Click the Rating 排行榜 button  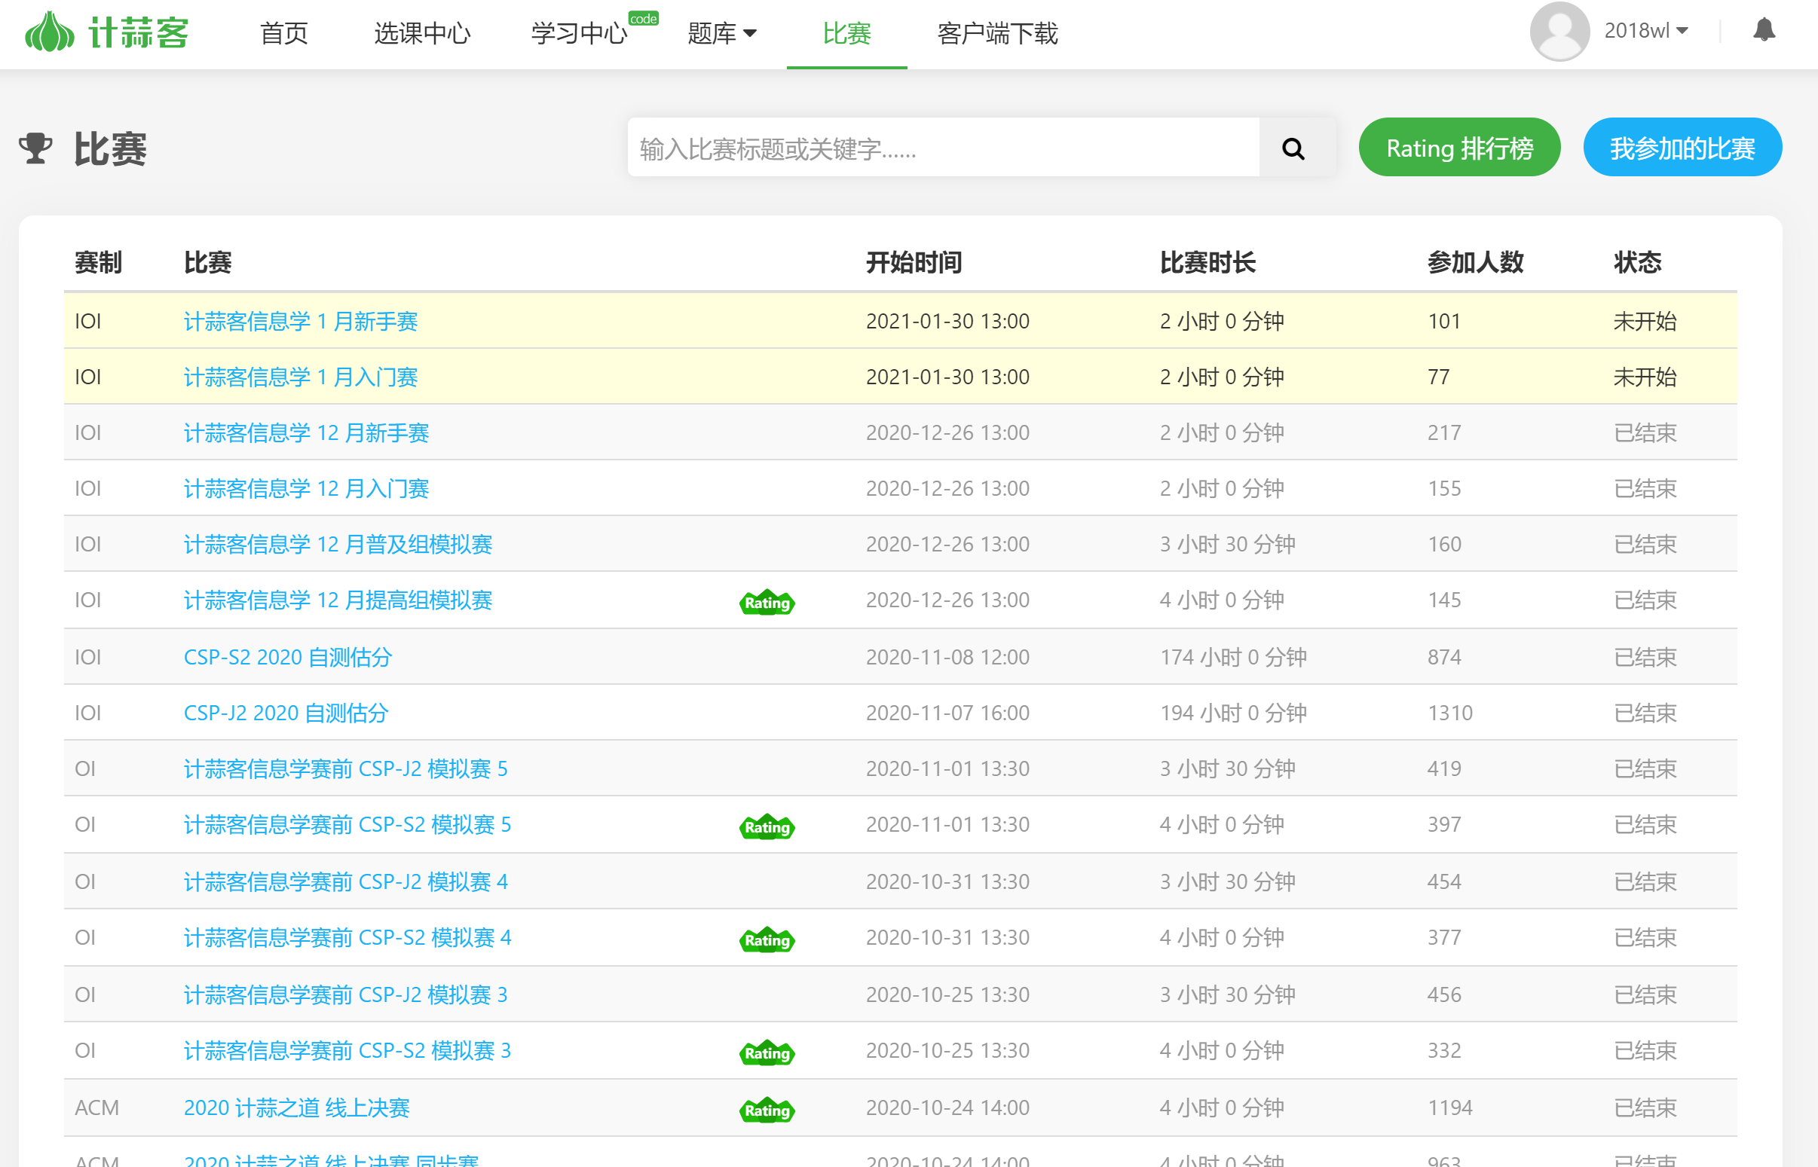(x=1459, y=148)
